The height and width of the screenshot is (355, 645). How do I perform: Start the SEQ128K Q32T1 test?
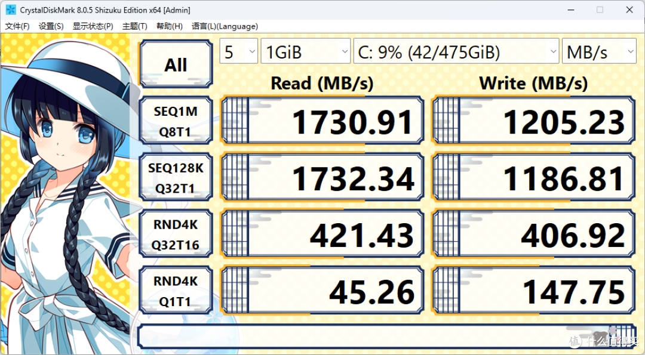(x=176, y=178)
